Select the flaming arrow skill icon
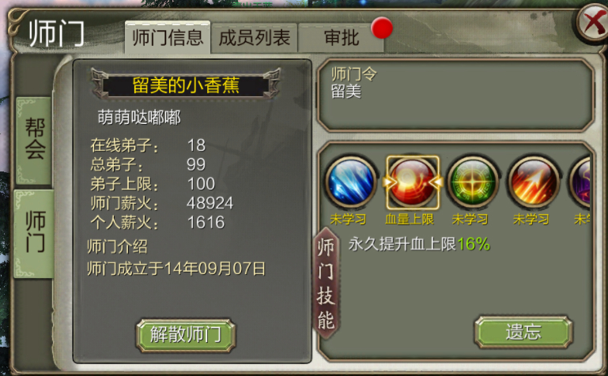Screen dimensions: 608x376 pos(534,182)
